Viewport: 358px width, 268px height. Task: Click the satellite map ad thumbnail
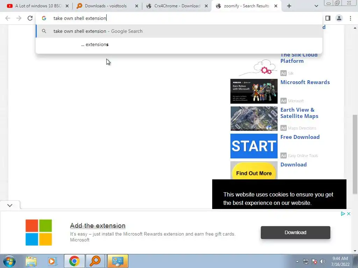point(254,119)
